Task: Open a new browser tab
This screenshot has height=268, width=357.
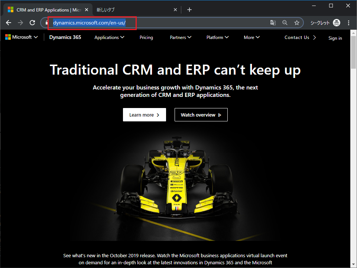Action: click(189, 10)
